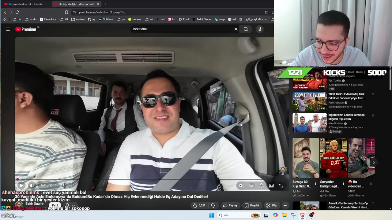This screenshot has width=392, height=220.
Task: Toggle subtitles/captions in the player
Action: [x=252, y=185]
